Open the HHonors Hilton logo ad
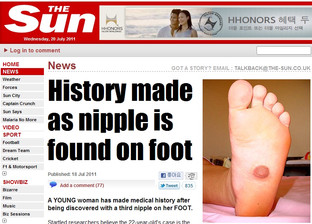Image resolution: width=312 pixels, height=224 pixels. tap(112, 23)
